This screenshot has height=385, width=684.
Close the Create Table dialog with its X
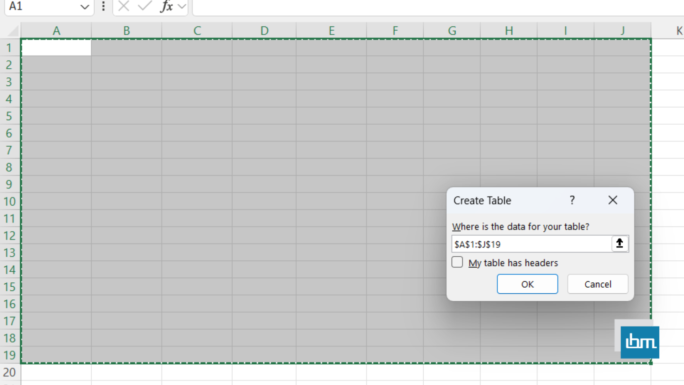pos(612,200)
